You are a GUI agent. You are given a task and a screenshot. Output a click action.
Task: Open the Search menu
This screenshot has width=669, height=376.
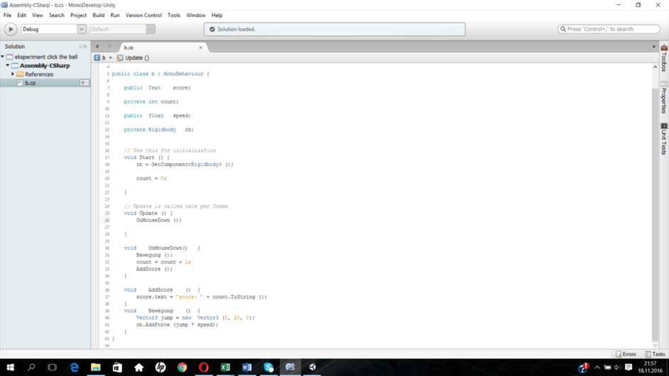tap(57, 15)
